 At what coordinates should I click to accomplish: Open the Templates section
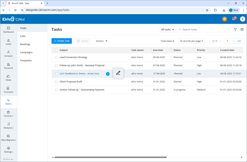coord(26,60)
